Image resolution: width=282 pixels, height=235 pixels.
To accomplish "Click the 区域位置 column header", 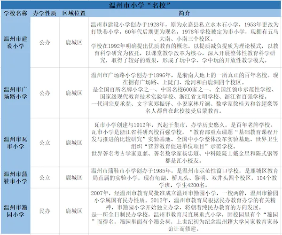I will [73, 13].
